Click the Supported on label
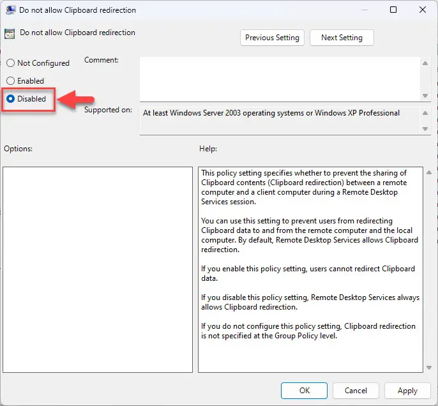Screen dimensions: 438x406 pyautogui.click(x=108, y=110)
